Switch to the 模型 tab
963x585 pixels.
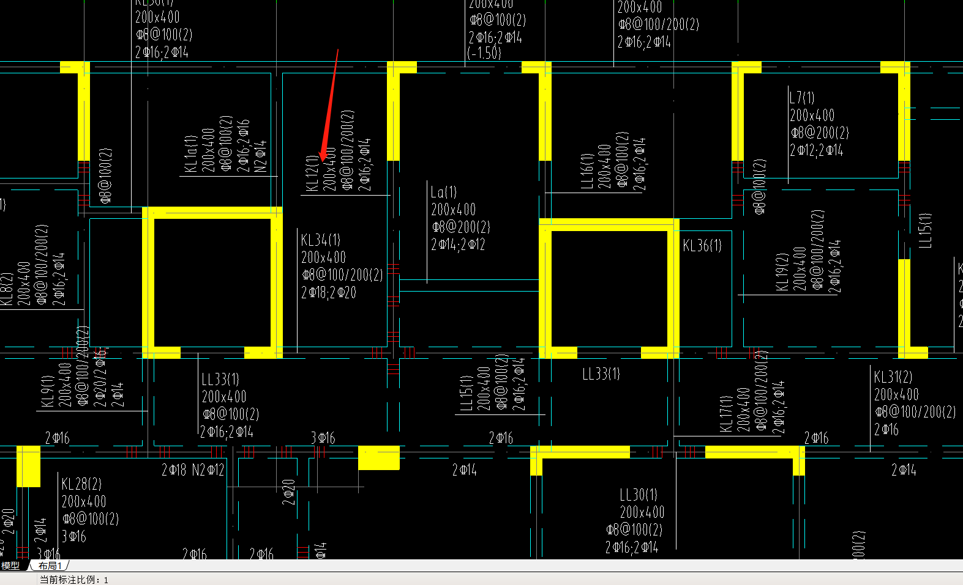point(10,566)
